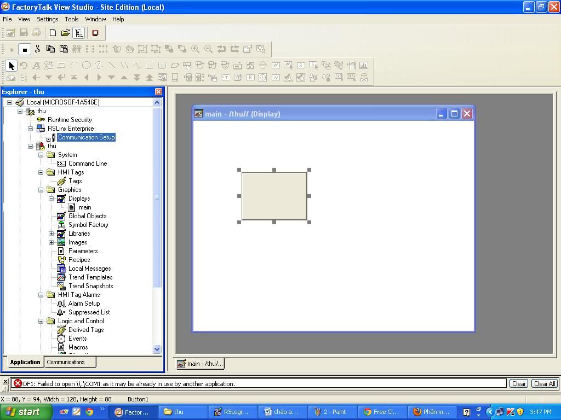The width and height of the screenshot is (561, 420).
Task: Switch to 2 - Paint in the taskbar
Action: pos(331,412)
